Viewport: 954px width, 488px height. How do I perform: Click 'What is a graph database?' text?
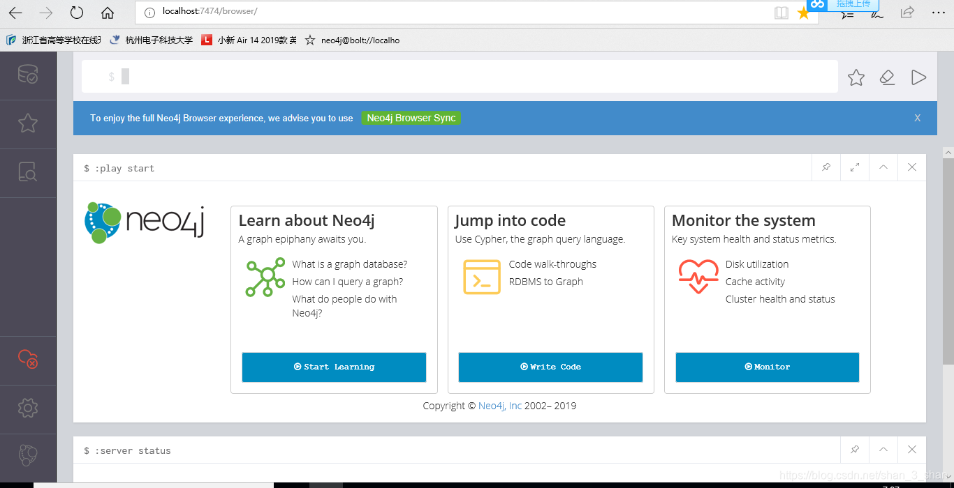coord(350,264)
